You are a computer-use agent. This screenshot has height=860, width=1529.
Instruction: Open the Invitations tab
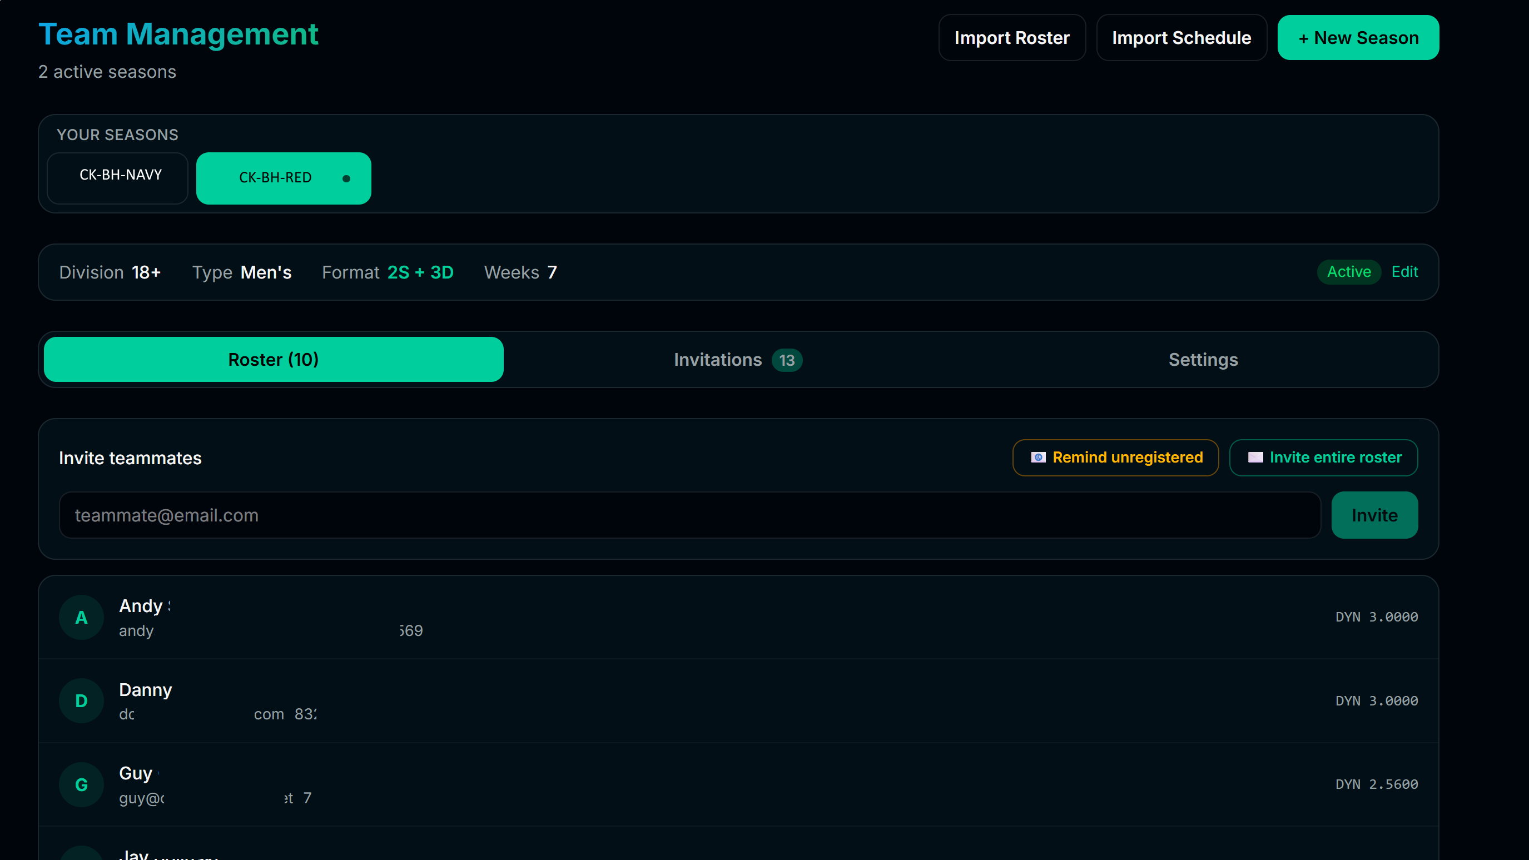coord(738,359)
